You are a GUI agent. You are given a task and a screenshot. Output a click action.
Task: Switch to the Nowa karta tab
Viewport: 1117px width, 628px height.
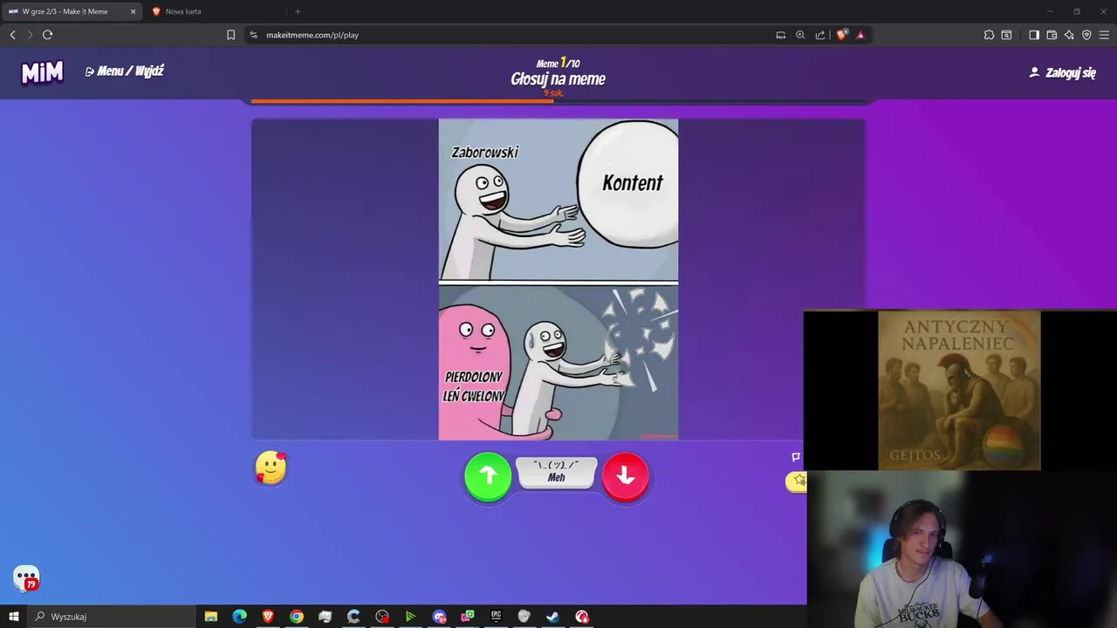[x=183, y=11]
